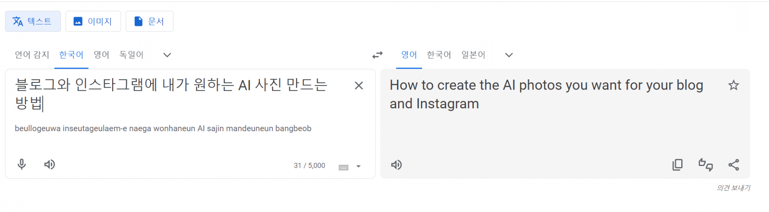
Task: Select 언어 감지 as source language
Action: 32,55
